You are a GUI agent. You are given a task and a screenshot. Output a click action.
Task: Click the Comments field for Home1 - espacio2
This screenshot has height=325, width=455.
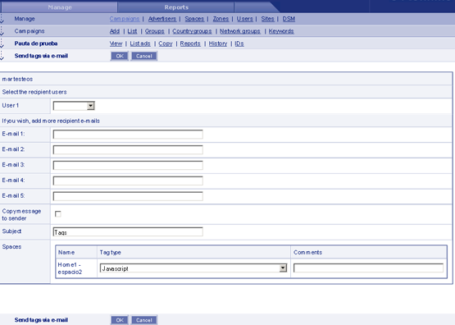click(x=368, y=268)
